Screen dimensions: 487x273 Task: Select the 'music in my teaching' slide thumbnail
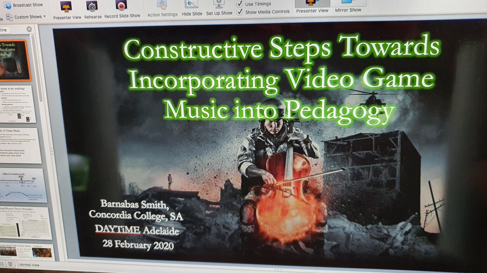(17, 104)
